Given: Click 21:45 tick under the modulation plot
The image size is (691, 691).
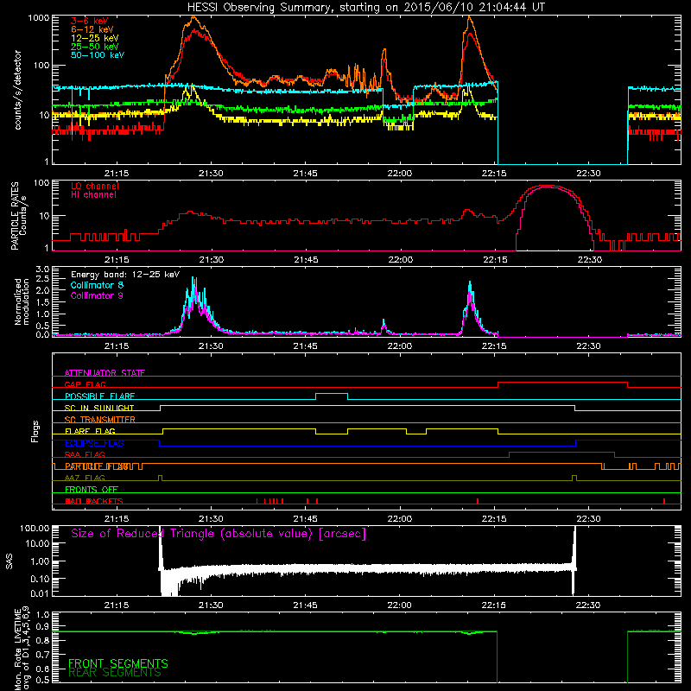Looking at the screenshot, I should 305,346.
